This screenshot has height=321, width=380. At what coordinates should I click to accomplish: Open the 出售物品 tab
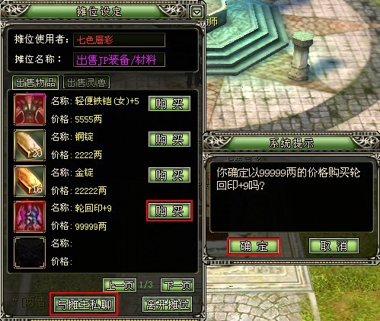coord(36,82)
